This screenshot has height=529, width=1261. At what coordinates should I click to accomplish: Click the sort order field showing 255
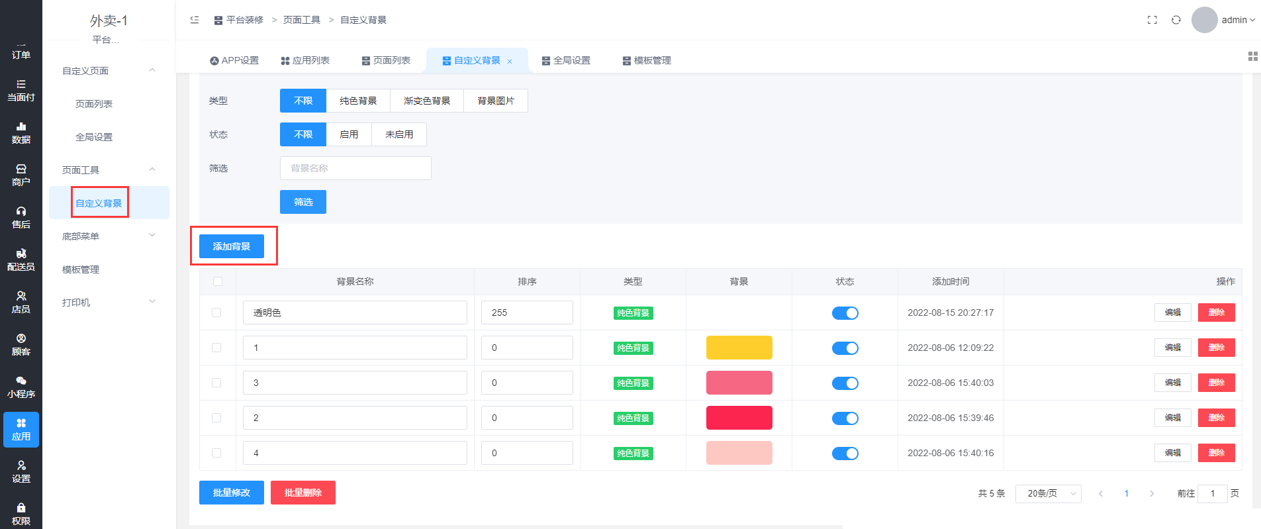point(527,313)
